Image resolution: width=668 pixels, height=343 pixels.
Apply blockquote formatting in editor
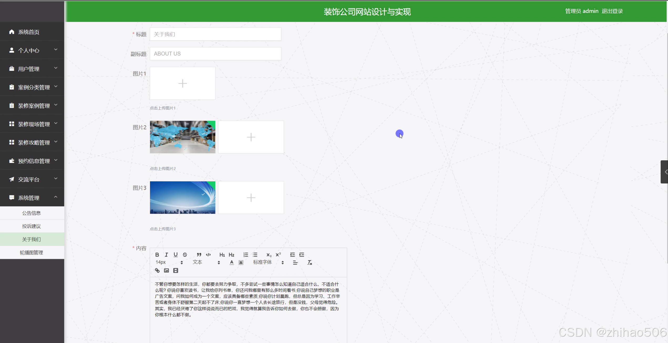199,255
